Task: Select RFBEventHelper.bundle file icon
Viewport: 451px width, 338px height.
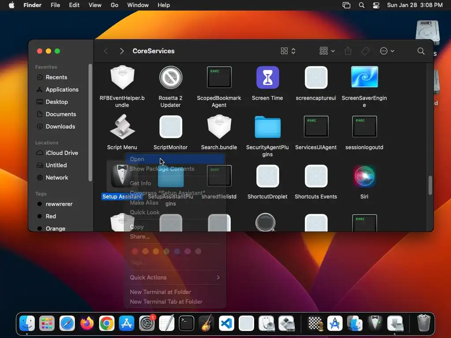Action: click(122, 77)
